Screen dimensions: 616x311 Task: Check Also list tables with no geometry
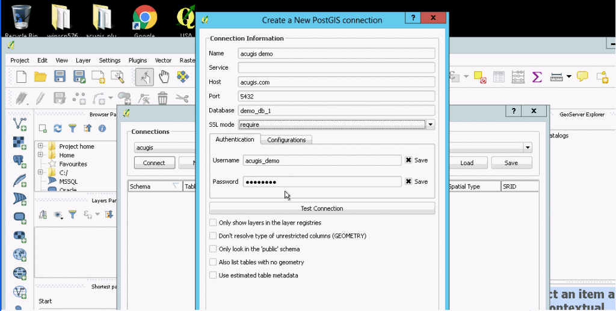[x=213, y=262]
